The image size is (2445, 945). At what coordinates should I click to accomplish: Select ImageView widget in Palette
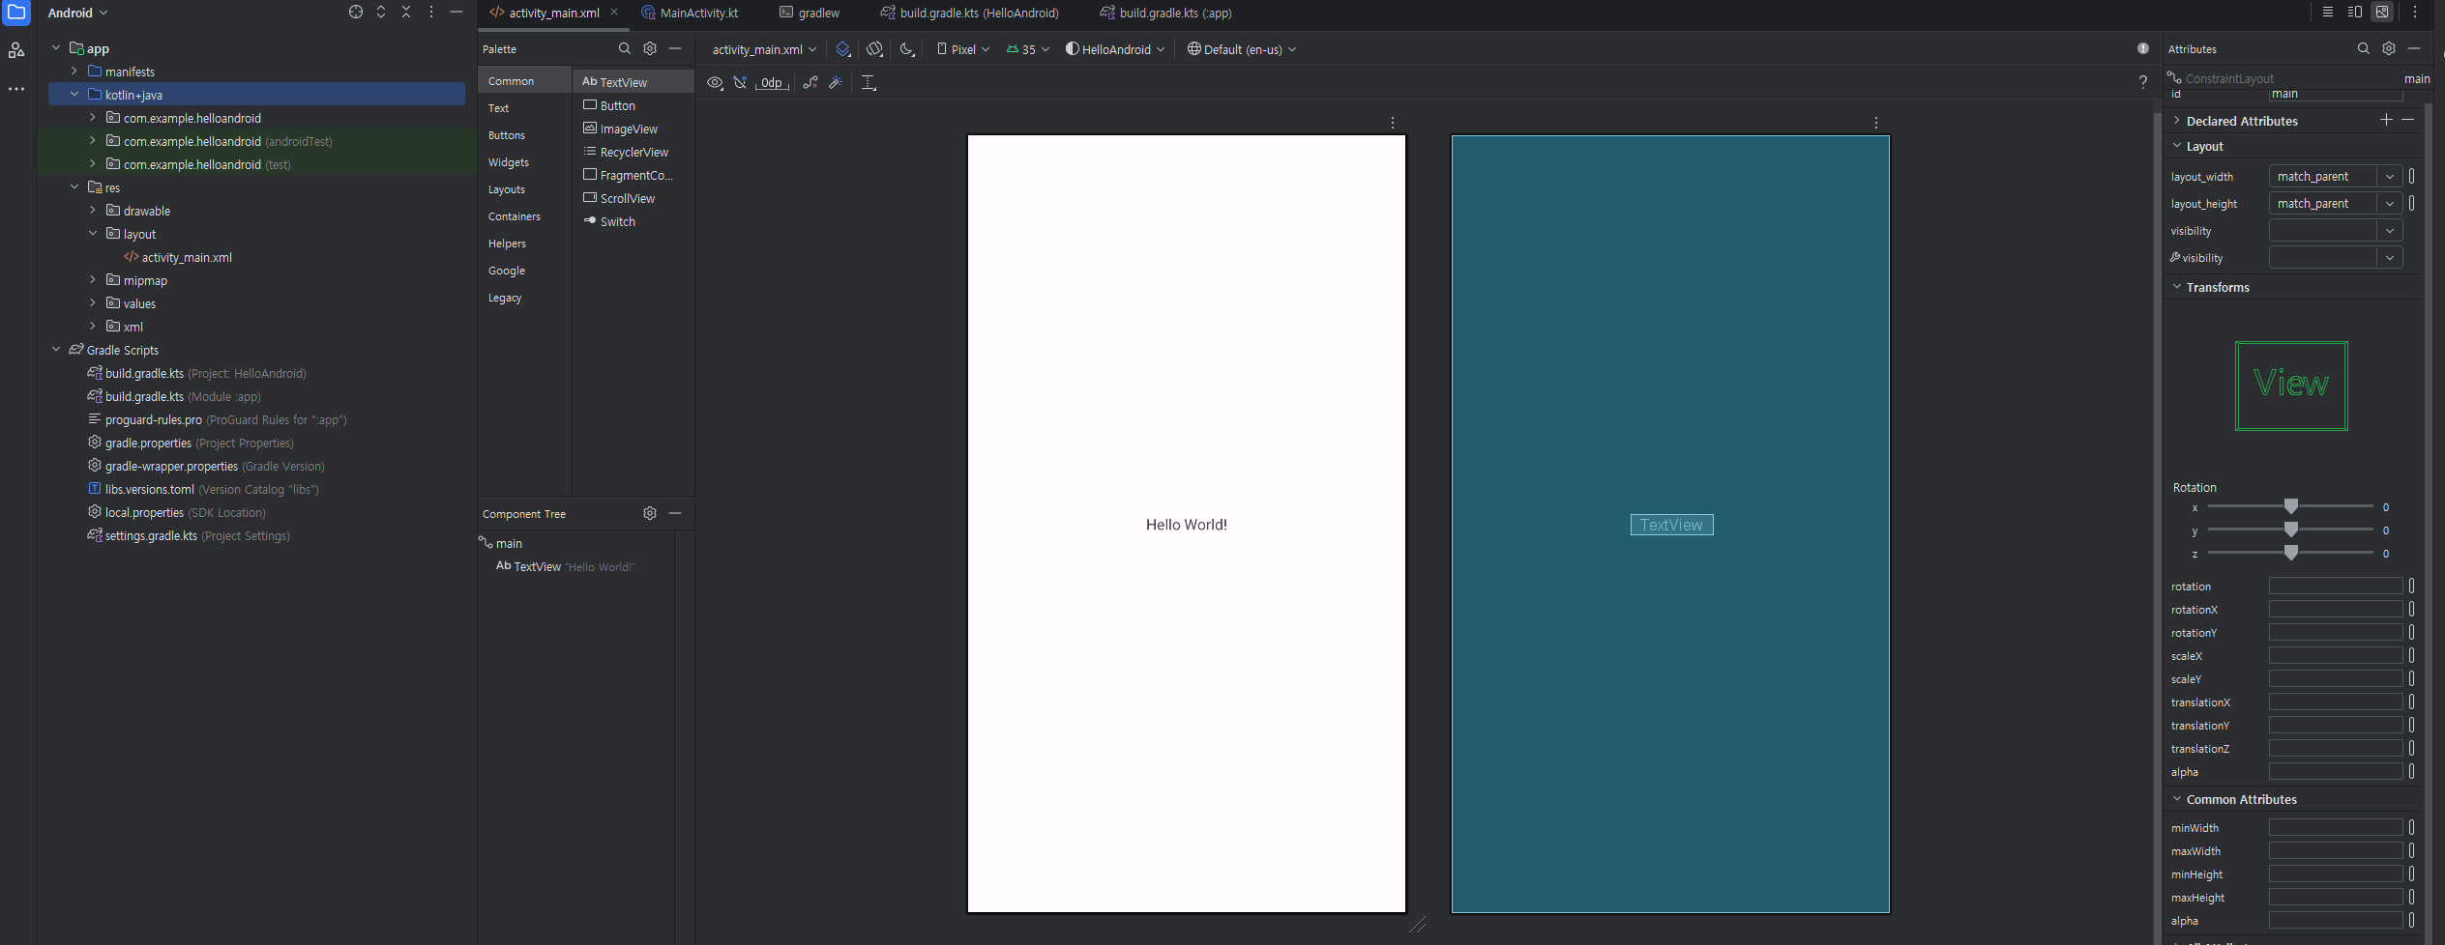click(x=633, y=129)
